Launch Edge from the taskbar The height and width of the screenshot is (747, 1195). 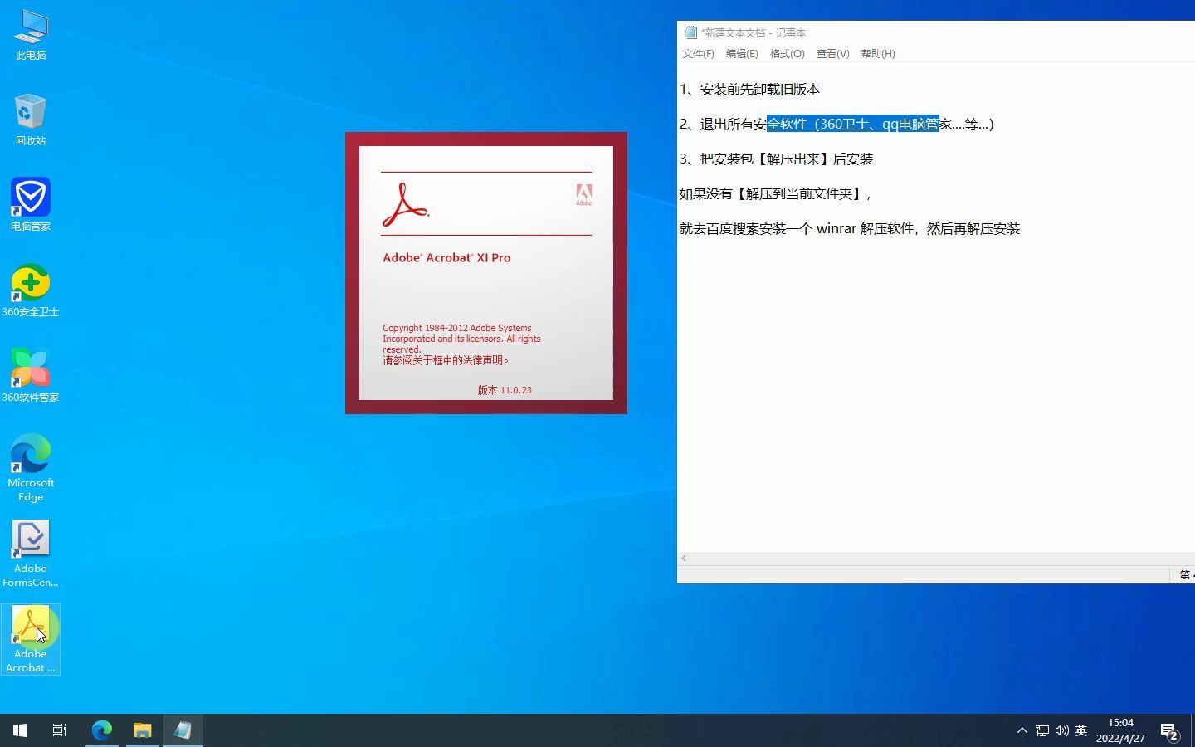pyautogui.click(x=101, y=730)
